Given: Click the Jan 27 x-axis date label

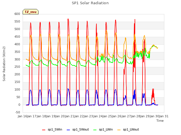Looking at the screenshot, I should 126,116.
